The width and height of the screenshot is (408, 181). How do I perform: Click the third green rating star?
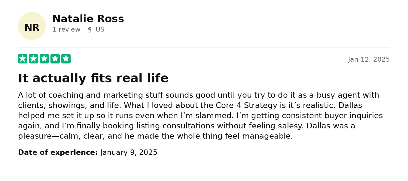pyautogui.click(x=44, y=59)
